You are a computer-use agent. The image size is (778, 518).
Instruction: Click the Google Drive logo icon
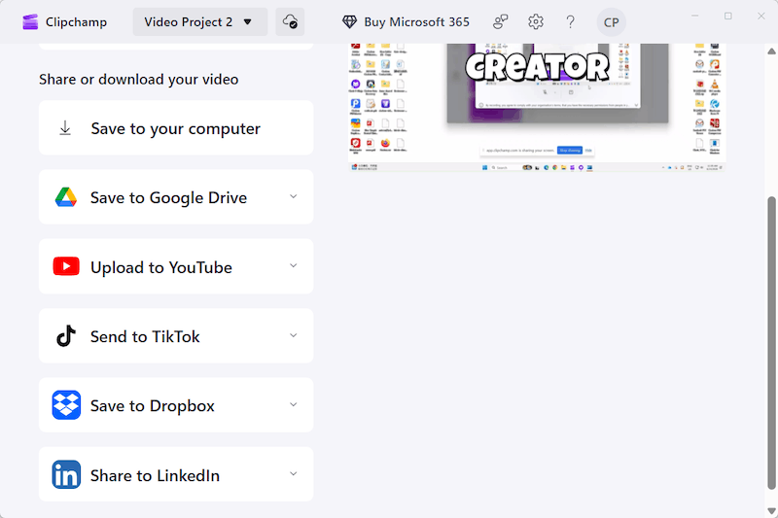[x=66, y=197]
